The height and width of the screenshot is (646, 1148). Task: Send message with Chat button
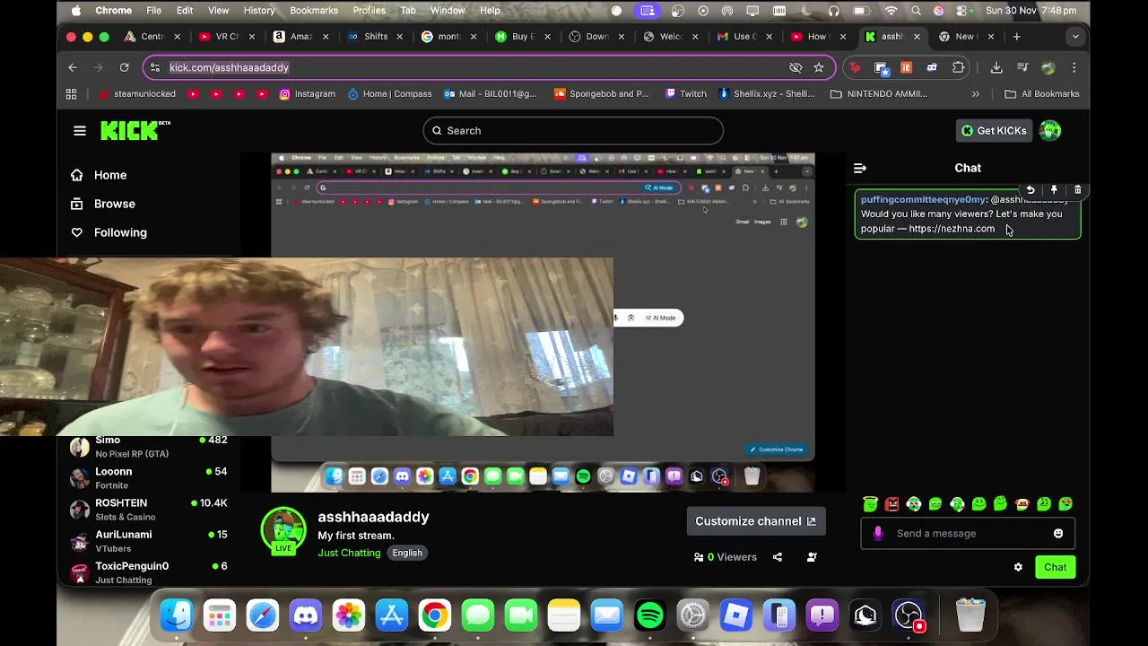pos(1055,567)
